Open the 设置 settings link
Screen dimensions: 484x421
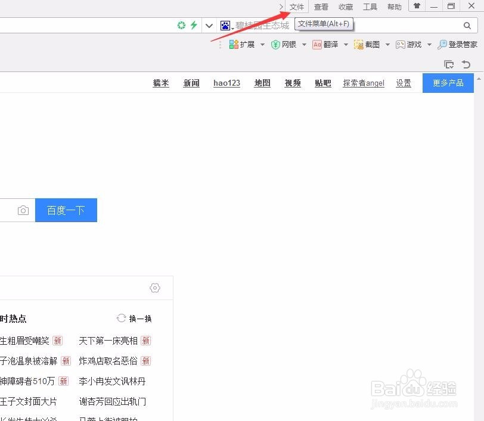404,83
